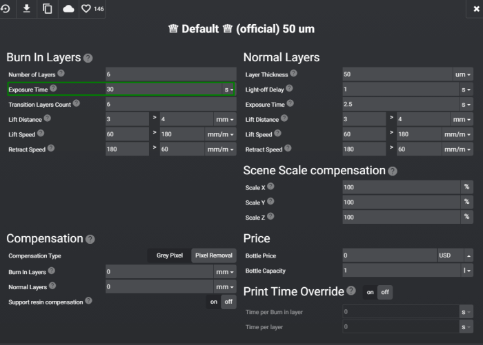Click the copy profile icon
The image size is (483, 345).
48,9
